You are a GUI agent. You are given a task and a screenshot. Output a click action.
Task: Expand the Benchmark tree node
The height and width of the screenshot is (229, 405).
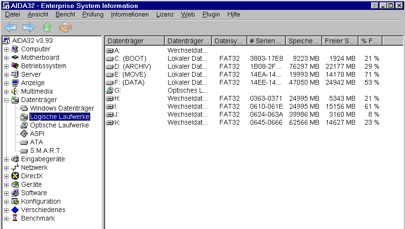7,219
